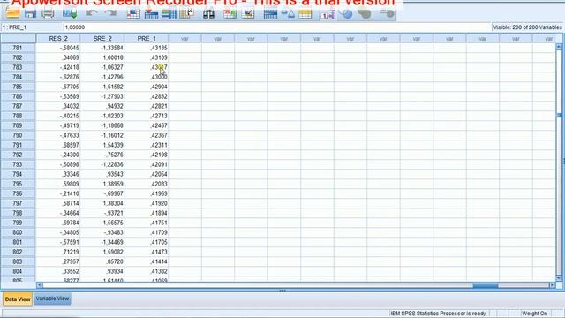
Task: Click the Insert Cases icon
Action: point(230,14)
